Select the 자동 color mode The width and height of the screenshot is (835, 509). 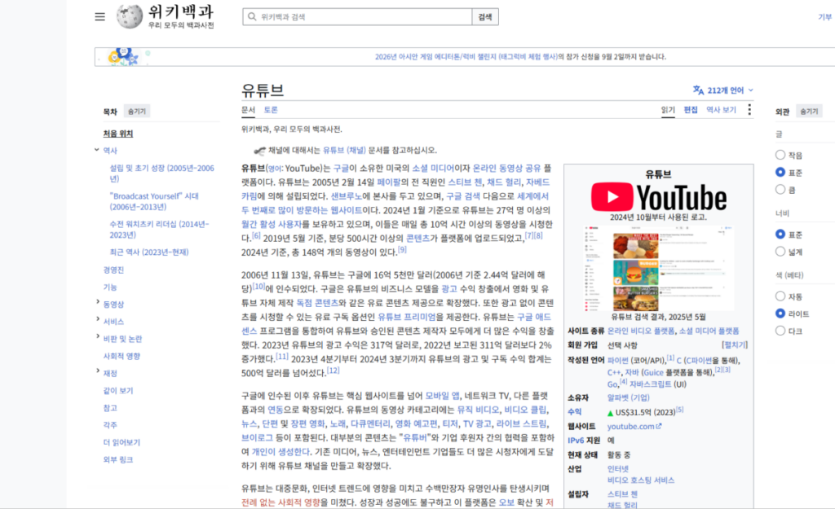pos(780,296)
